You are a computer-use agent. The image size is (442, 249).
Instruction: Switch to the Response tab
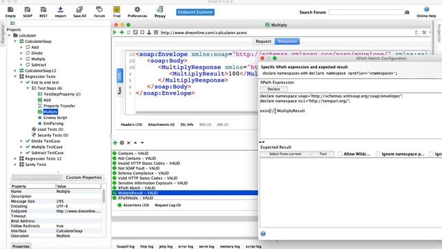pos(287,41)
